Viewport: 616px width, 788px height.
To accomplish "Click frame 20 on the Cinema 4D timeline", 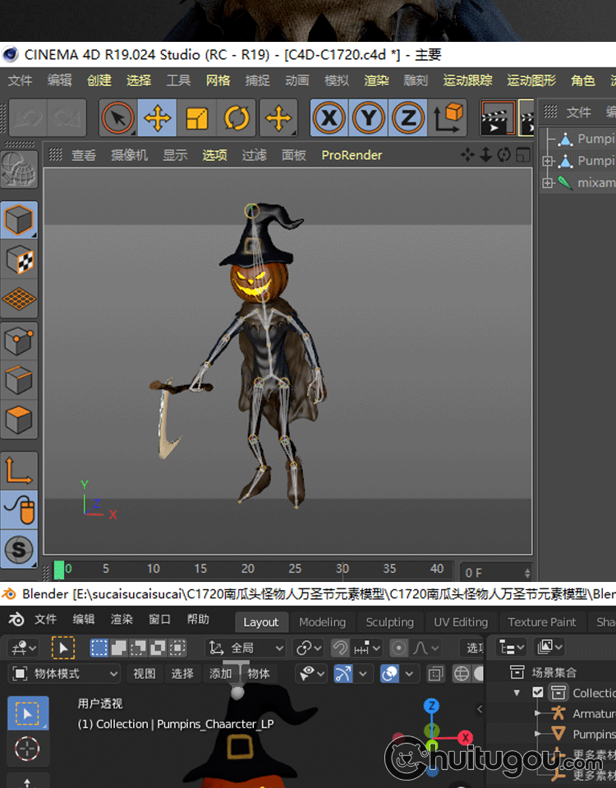I will [x=248, y=569].
